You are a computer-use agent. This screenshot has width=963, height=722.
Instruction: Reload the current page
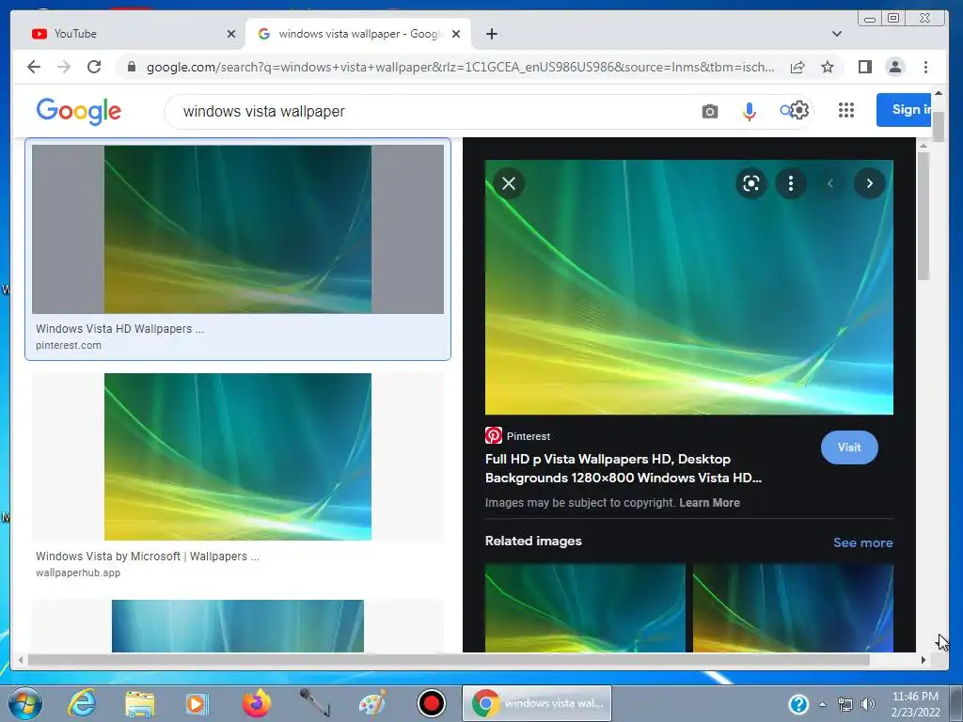pos(94,67)
